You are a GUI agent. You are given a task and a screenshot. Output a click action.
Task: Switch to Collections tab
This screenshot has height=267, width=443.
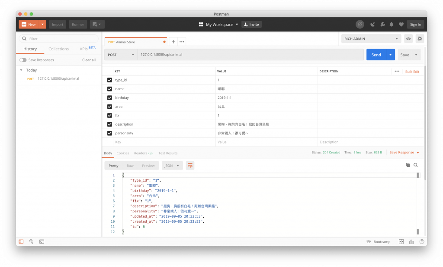[58, 49]
